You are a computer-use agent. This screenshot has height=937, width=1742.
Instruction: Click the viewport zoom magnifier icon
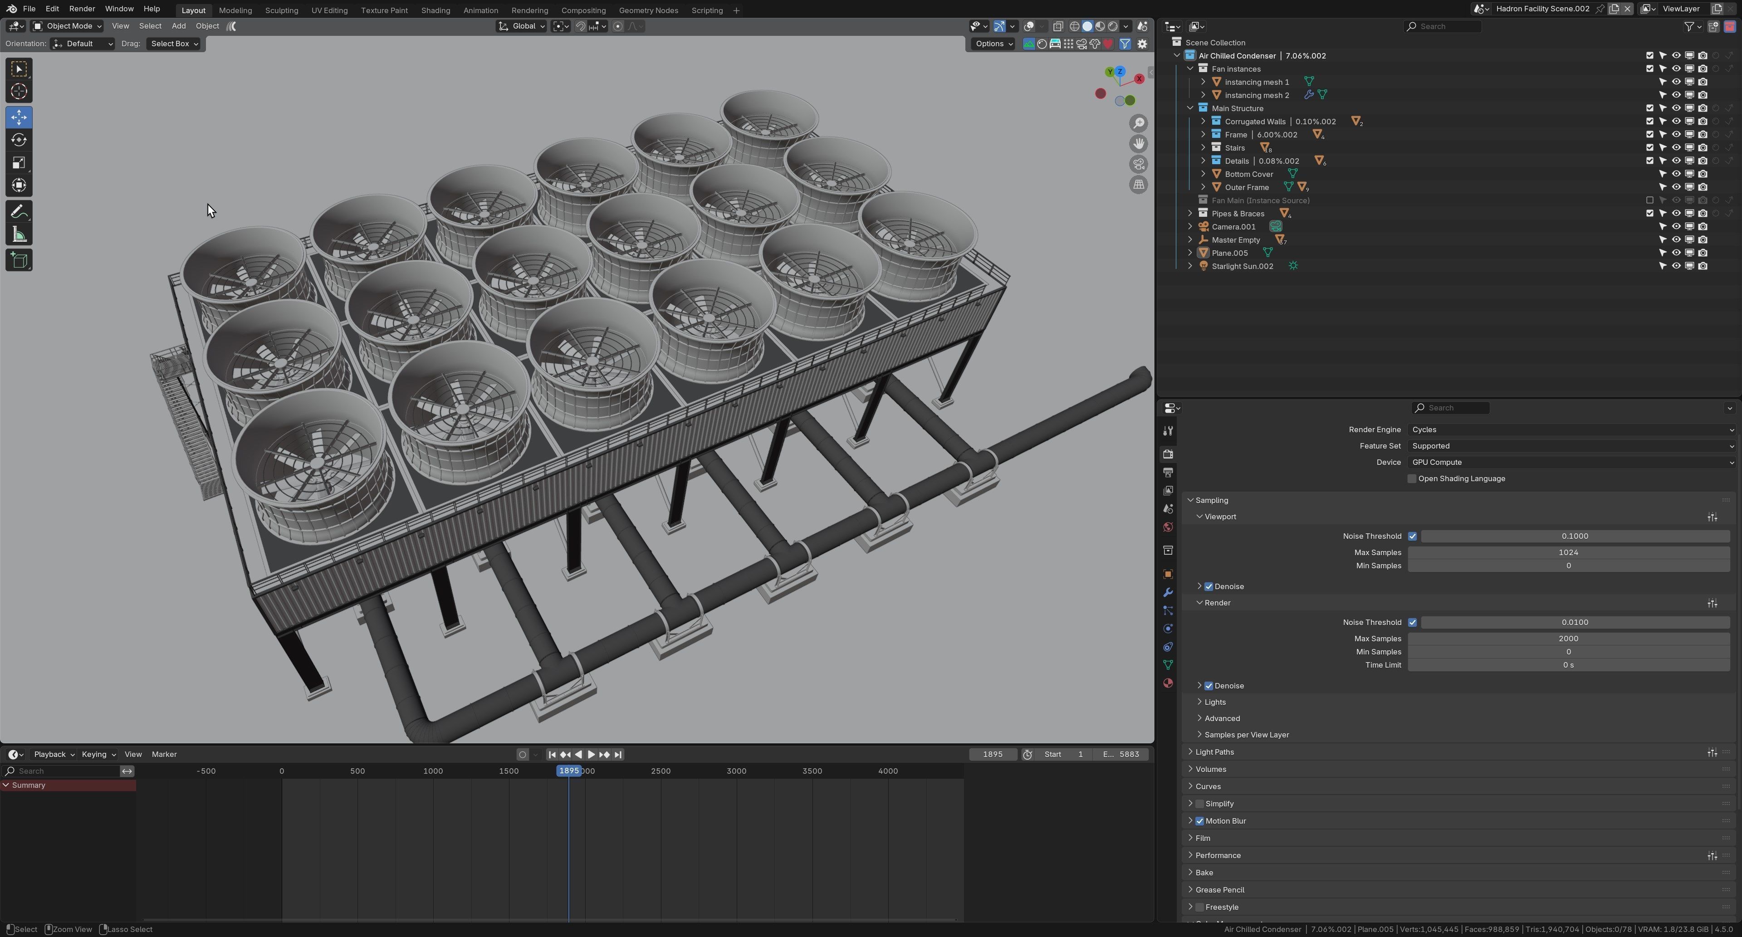[1139, 123]
